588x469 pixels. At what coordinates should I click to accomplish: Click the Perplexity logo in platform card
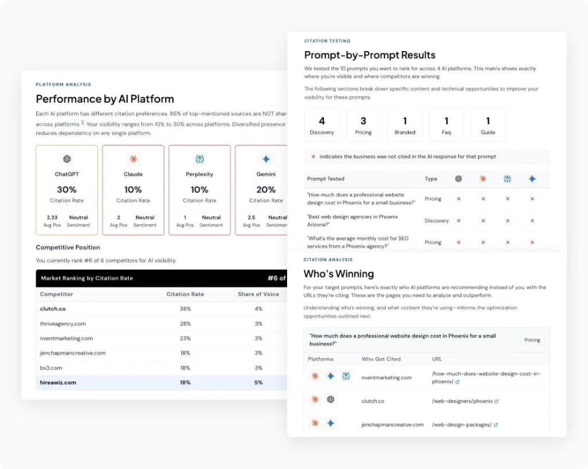click(x=199, y=159)
